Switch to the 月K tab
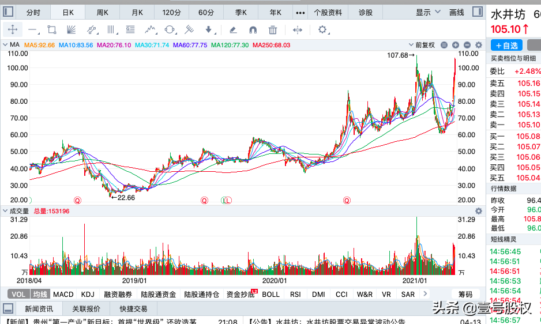This screenshot has width=541, height=324. tap(137, 13)
